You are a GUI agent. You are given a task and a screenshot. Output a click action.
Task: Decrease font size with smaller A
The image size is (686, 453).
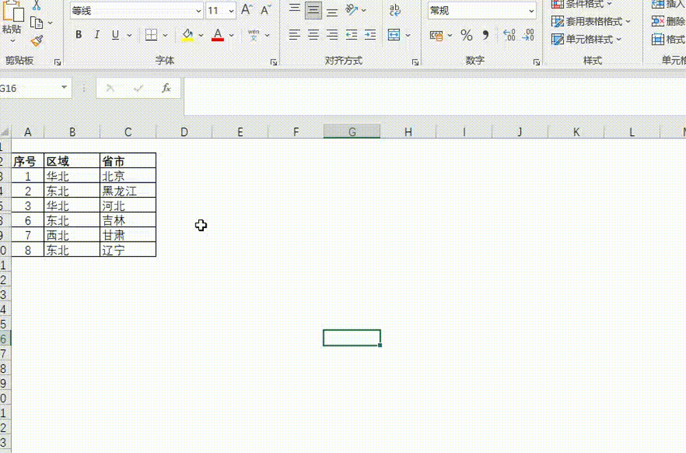pyautogui.click(x=265, y=10)
